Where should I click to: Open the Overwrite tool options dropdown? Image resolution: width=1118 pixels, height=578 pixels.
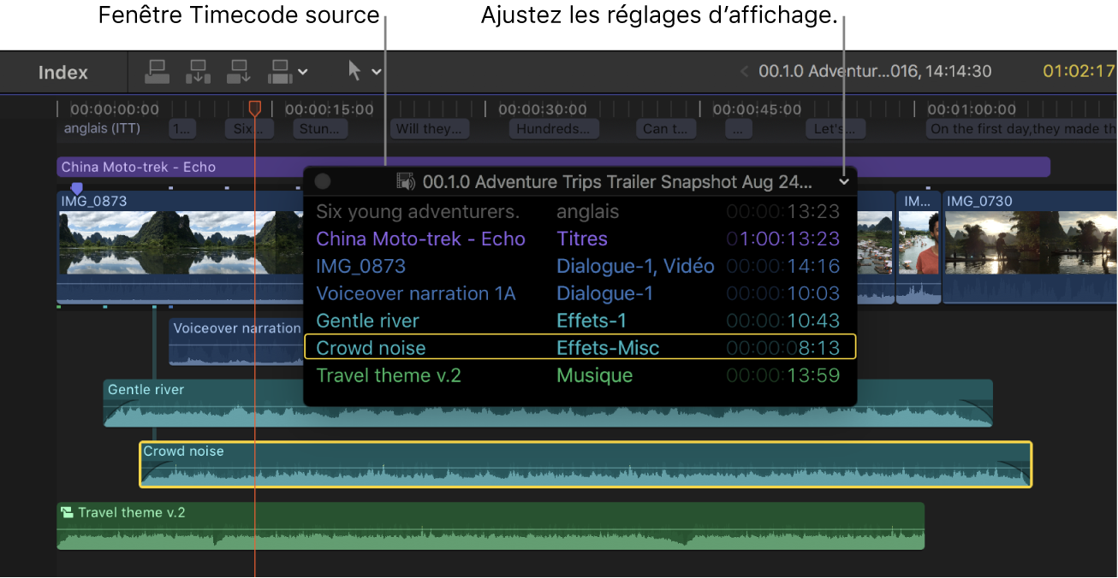click(302, 72)
